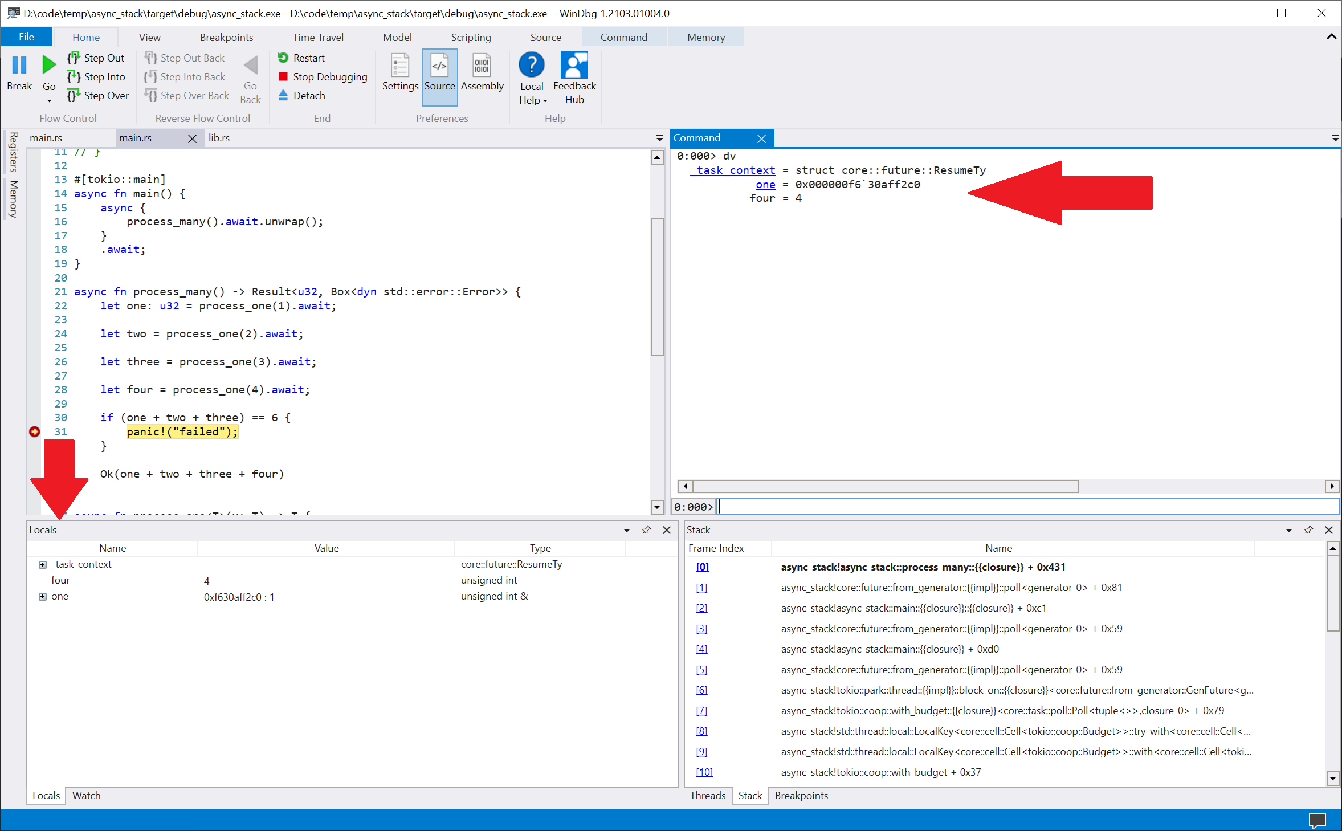The image size is (1342, 831).
Task: Pin the Locals panel
Action: point(646,530)
